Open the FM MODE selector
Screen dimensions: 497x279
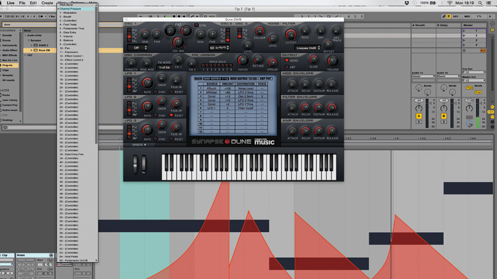tap(164, 67)
